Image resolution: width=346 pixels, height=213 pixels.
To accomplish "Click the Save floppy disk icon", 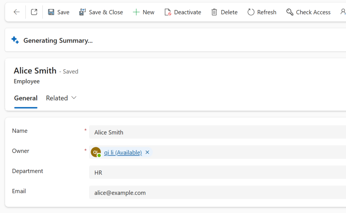I will point(51,12).
